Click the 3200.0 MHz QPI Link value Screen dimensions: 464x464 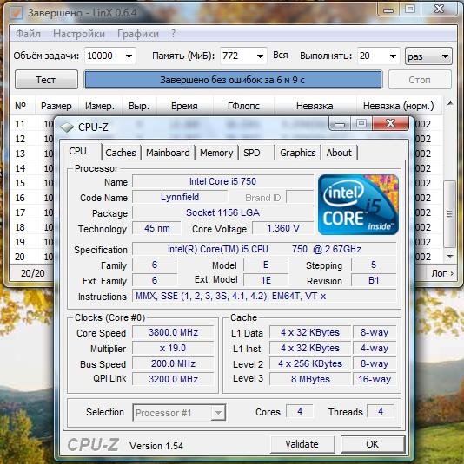[173, 379]
